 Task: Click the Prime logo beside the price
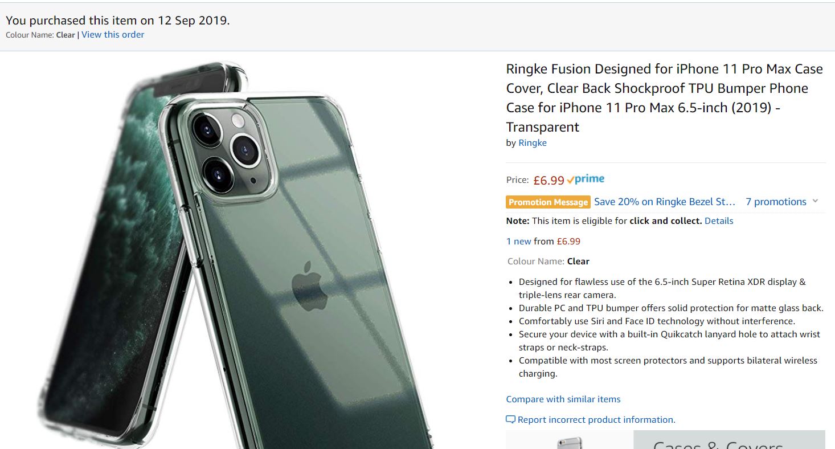[x=586, y=179]
